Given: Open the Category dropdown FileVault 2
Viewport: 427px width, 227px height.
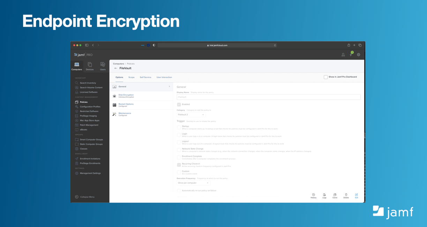Looking at the screenshot, I should (x=191, y=115).
